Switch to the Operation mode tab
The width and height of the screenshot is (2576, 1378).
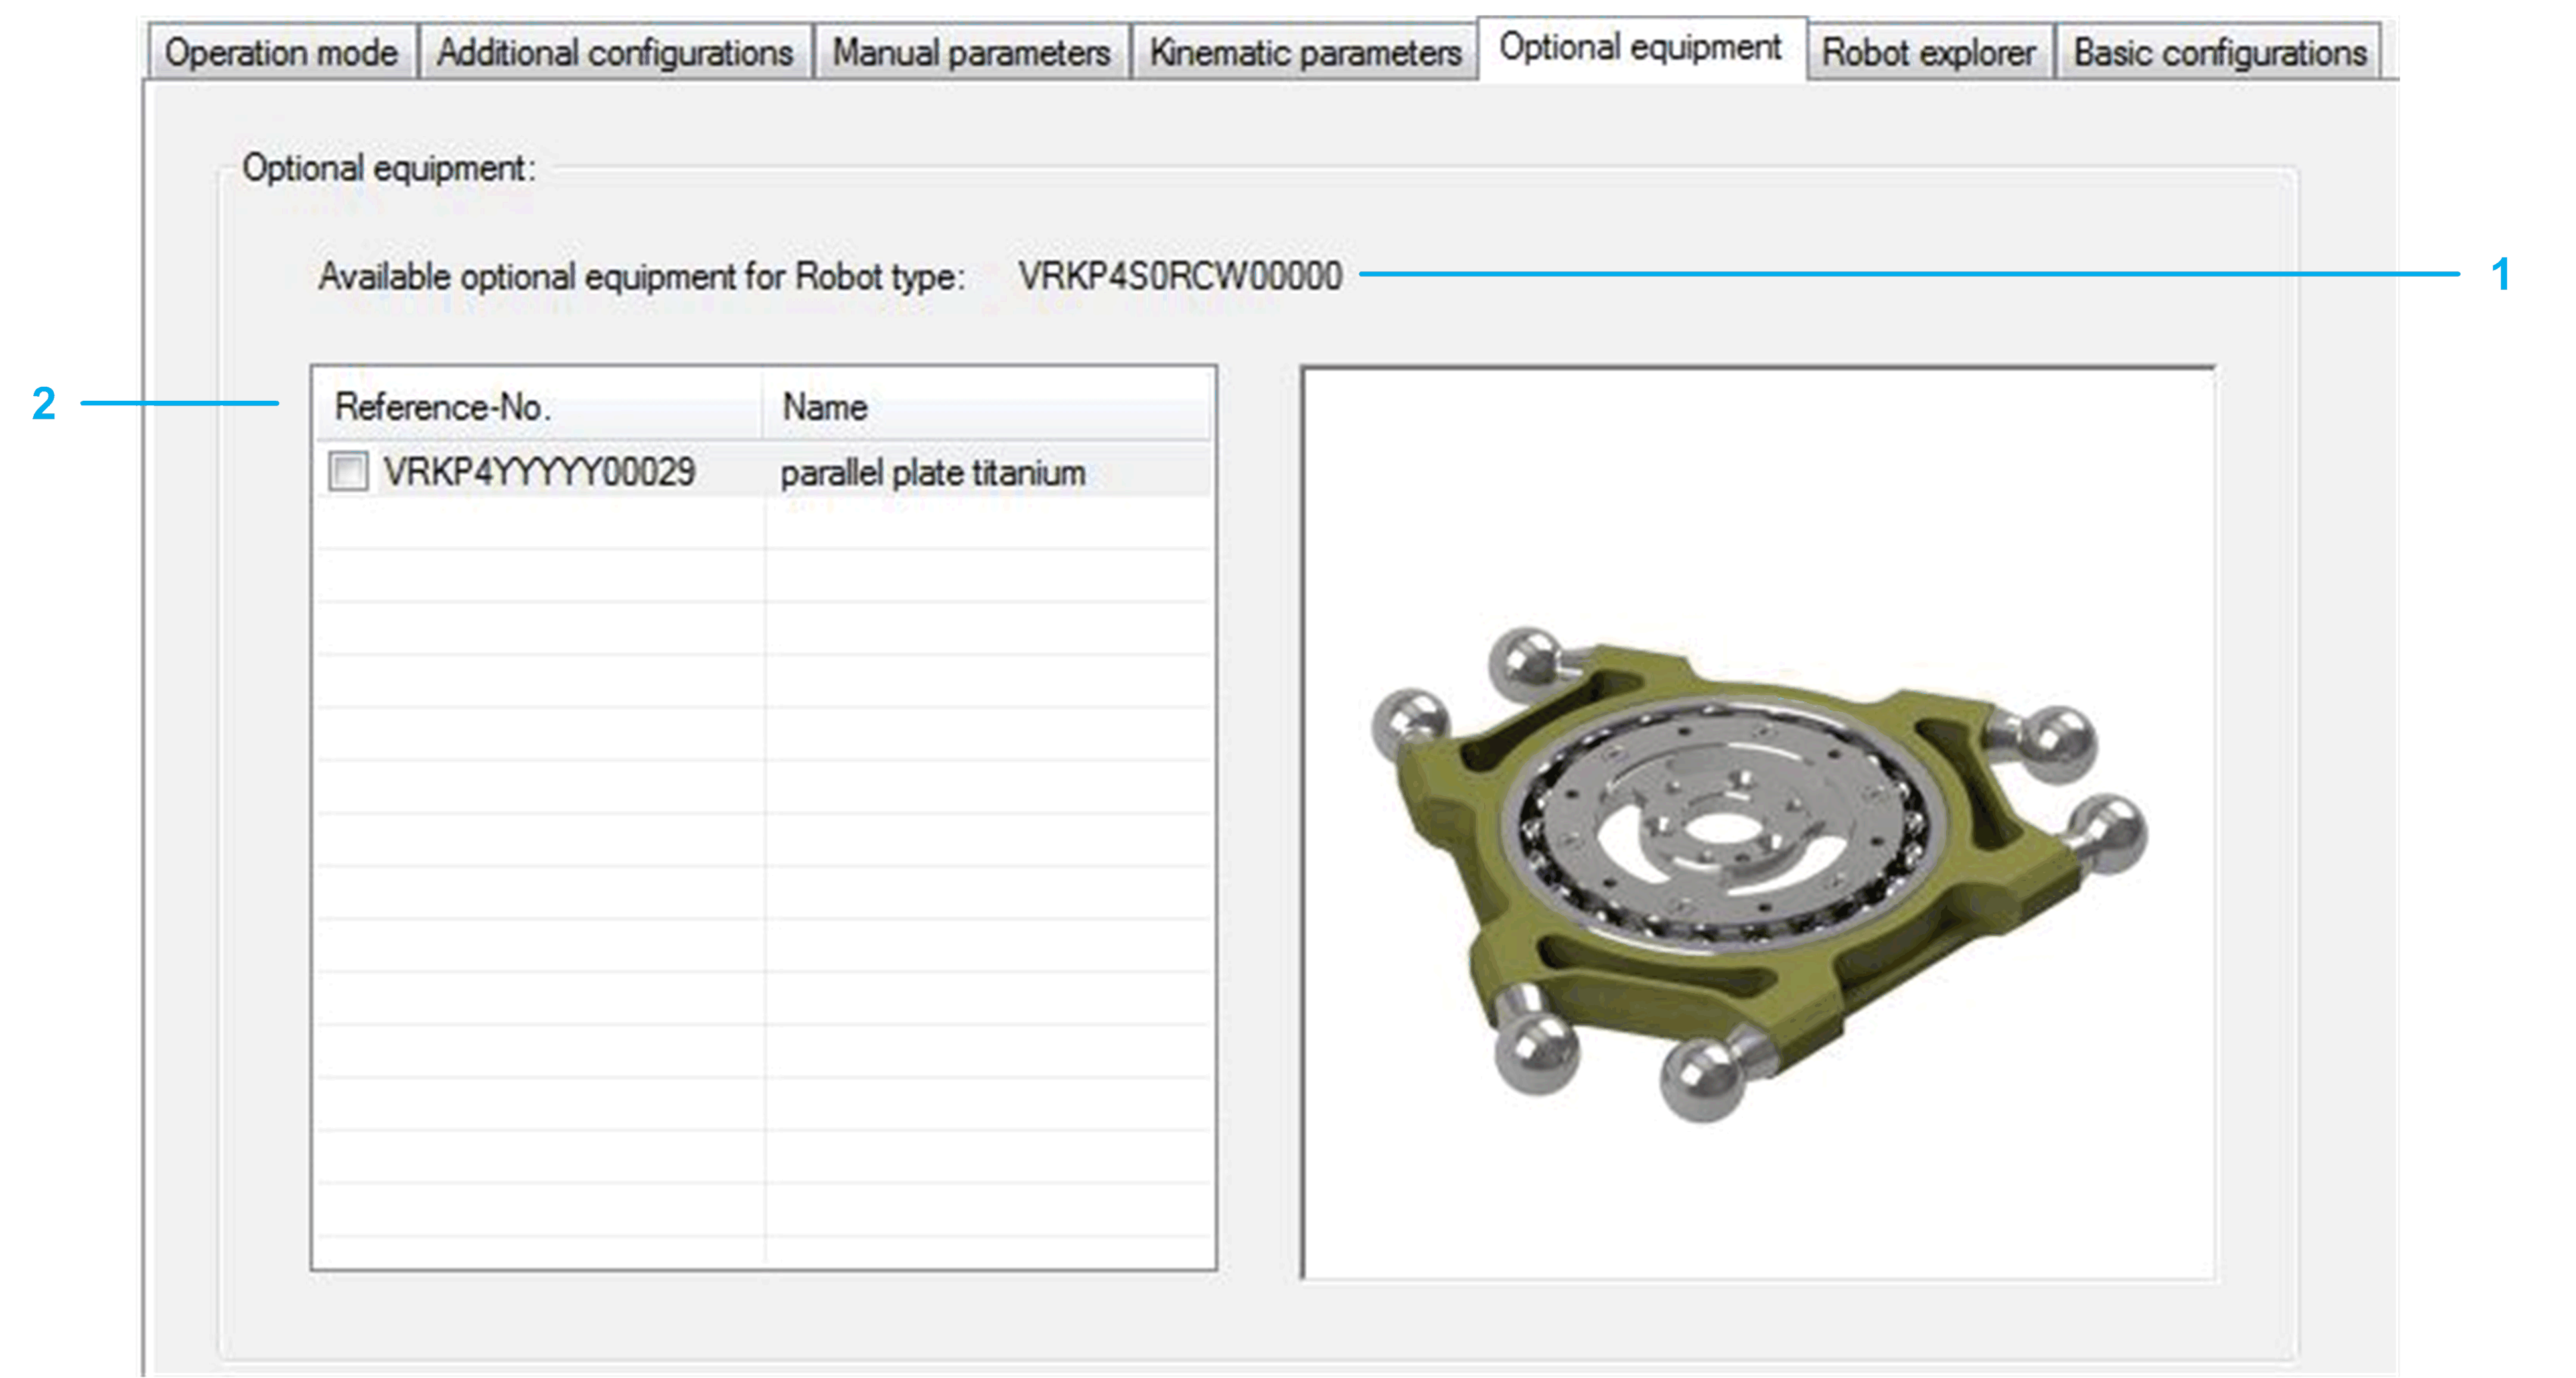(x=281, y=52)
